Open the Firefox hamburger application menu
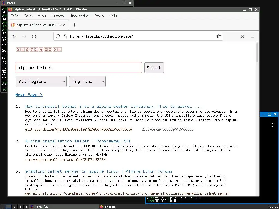 tap(252, 36)
